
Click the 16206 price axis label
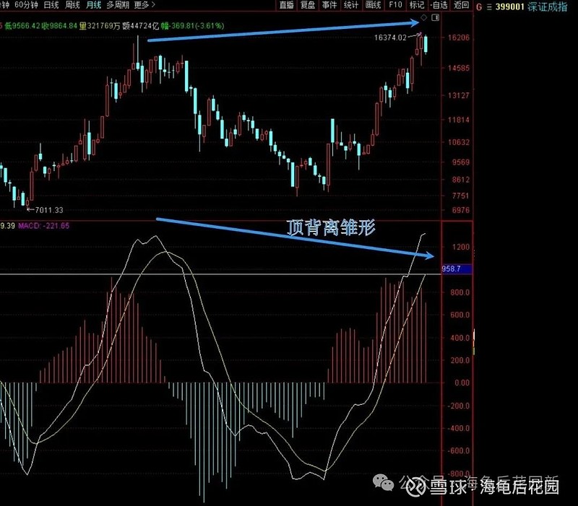[459, 38]
